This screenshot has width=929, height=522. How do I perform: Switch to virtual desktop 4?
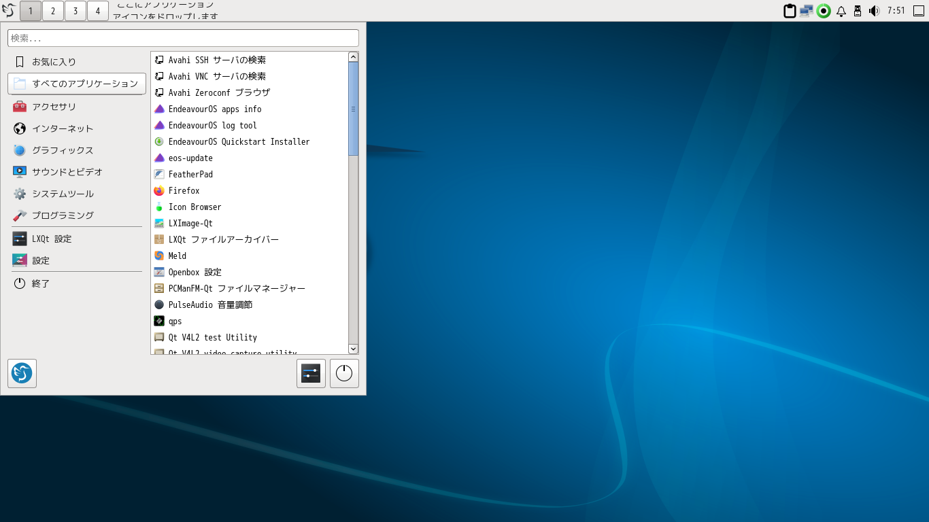click(x=98, y=11)
